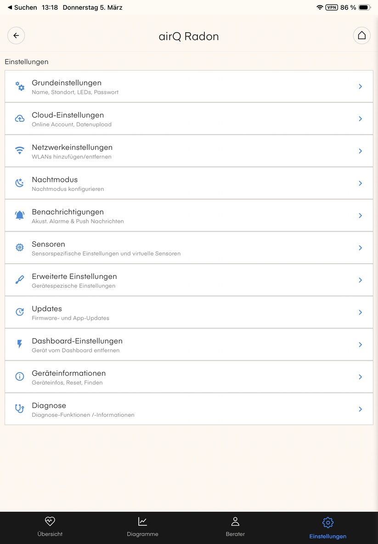Screen dimensions: 378x544
Task: Expand Sensoren with its chevron
Action: pyautogui.click(x=360, y=248)
